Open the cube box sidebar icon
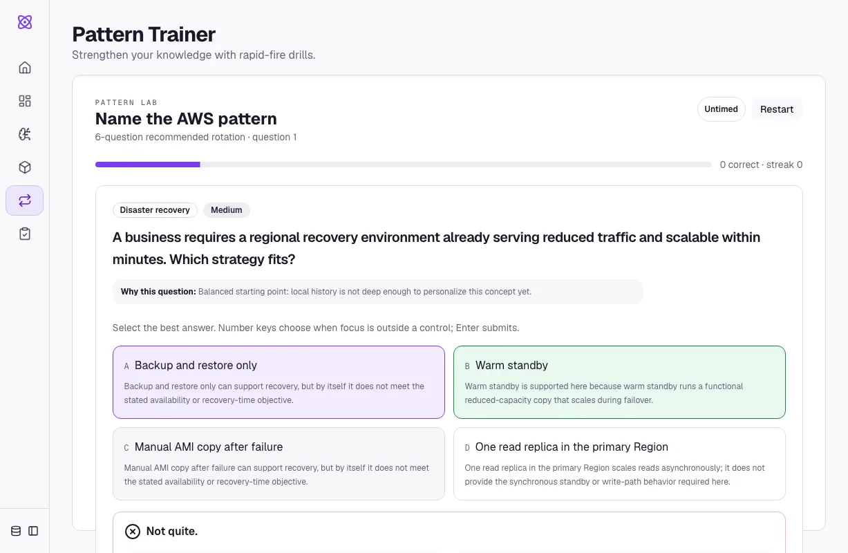The width and height of the screenshot is (848, 553). [x=25, y=167]
